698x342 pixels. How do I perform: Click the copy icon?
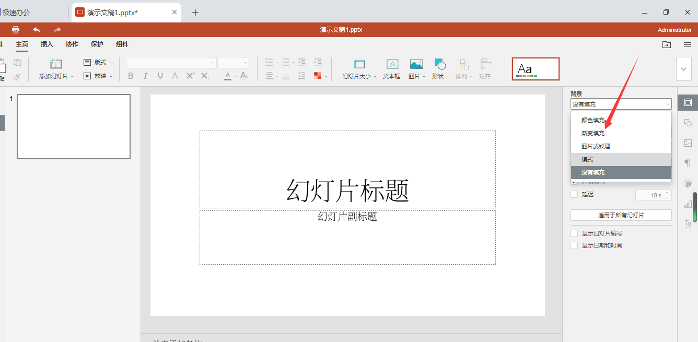pyautogui.click(x=17, y=63)
